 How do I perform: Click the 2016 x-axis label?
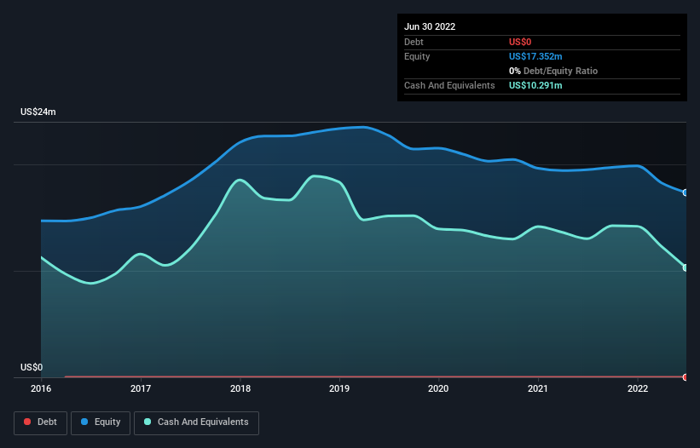(x=41, y=388)
